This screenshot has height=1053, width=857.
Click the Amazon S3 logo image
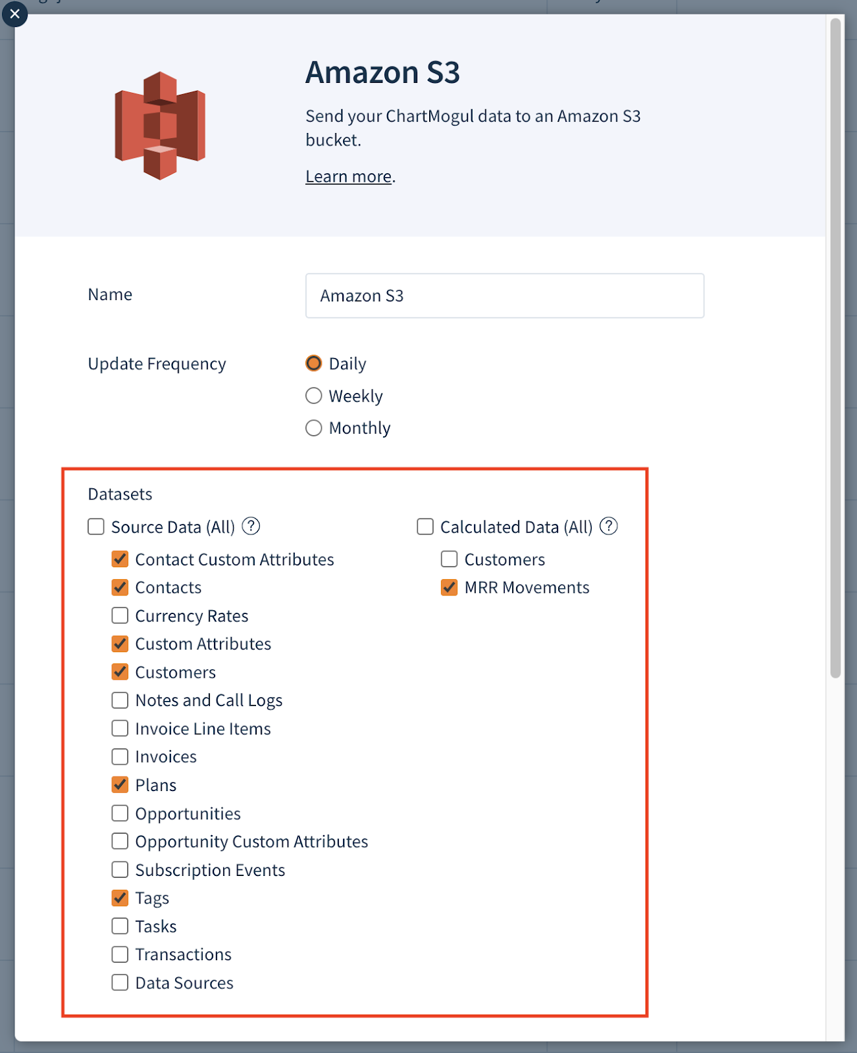point(160,125)
